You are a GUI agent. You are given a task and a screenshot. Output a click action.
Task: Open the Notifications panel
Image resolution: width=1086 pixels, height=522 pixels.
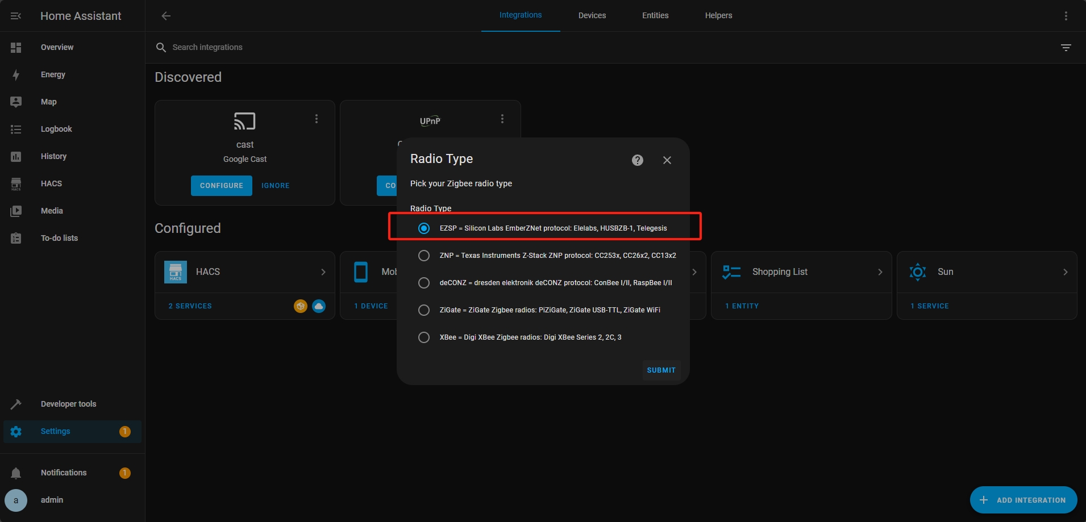(x=64, y=473)
